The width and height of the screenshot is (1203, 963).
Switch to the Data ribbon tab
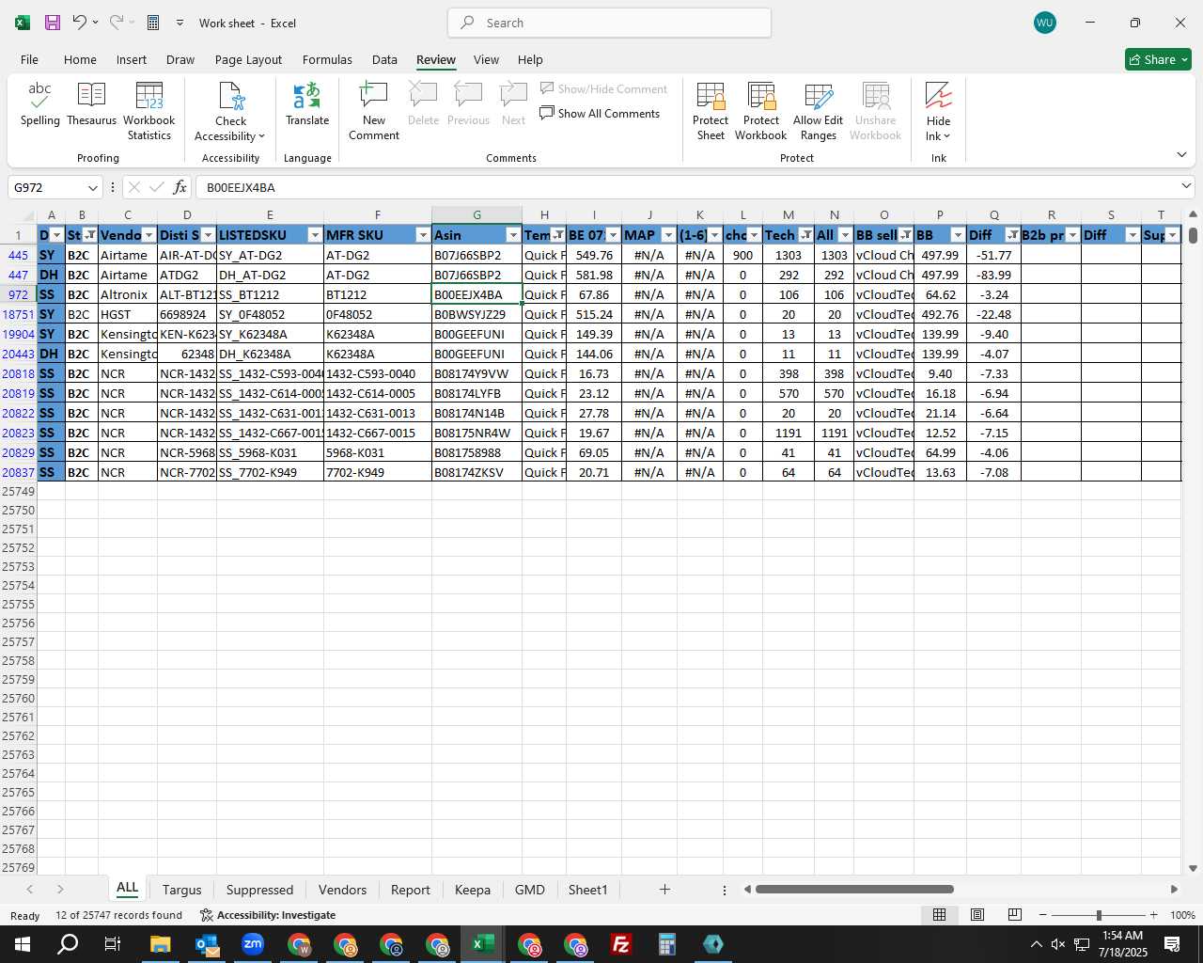pyautogui.click(x=384, y=59)
